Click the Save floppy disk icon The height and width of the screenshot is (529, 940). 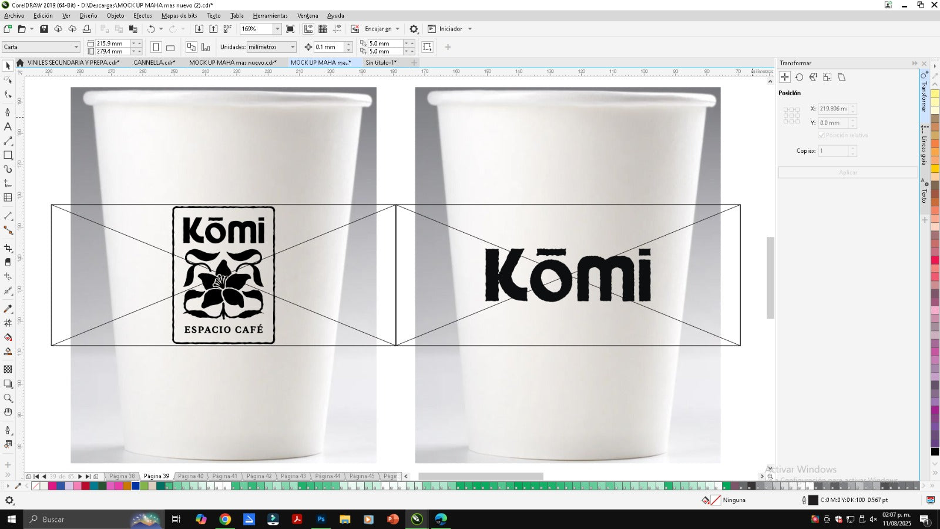pyautogui.click(x=43, y=29)
